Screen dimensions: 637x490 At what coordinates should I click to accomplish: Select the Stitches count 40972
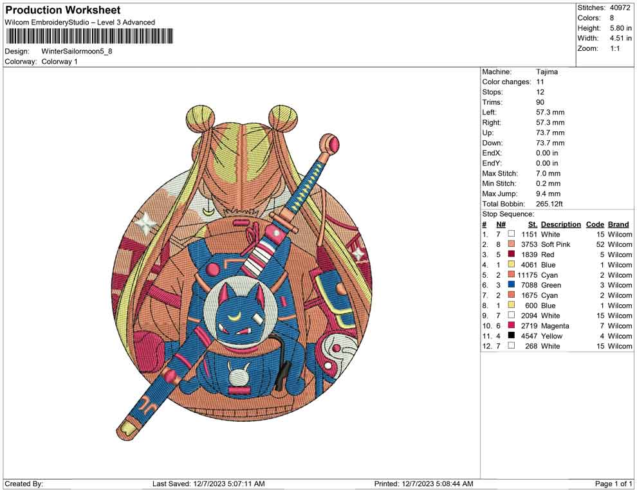click(620, 8)
